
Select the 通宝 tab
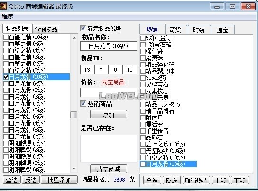click(222, 30)
